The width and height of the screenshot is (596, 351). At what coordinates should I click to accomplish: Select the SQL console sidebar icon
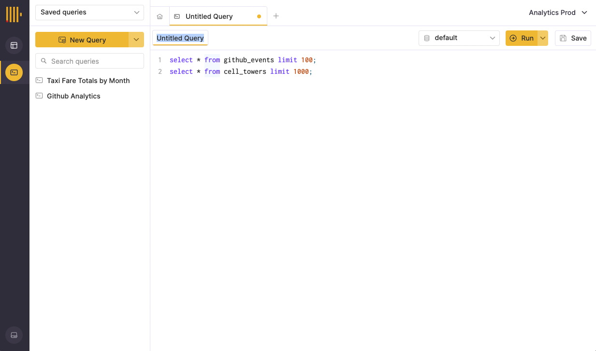pos(14,72)
